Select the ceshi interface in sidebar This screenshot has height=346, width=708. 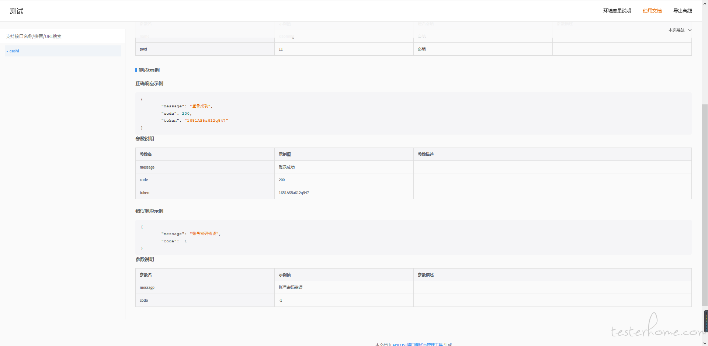coord(63,51)
